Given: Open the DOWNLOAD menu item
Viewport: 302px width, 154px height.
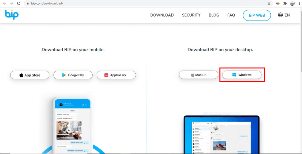Looking at the screenshot, I should click(162, 15).
